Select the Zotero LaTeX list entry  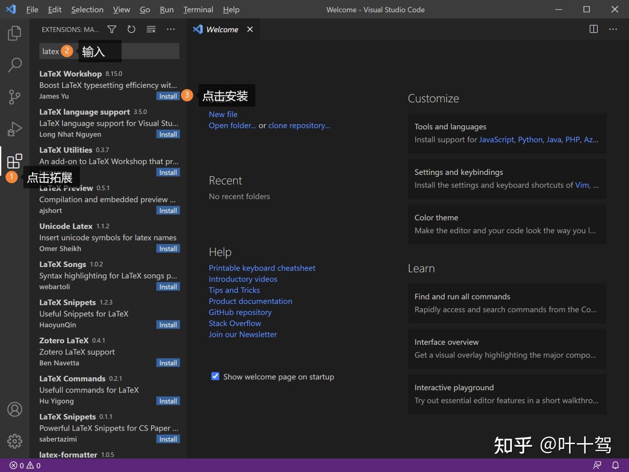pyautogui.click(x=109, y=352)
